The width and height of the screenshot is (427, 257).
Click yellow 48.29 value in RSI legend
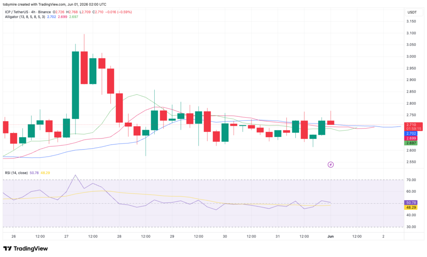point(45,173)
